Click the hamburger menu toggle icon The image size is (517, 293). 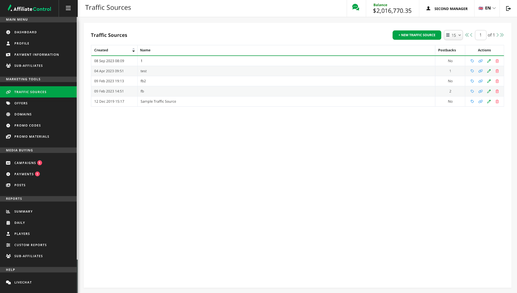tap(68, 8)
